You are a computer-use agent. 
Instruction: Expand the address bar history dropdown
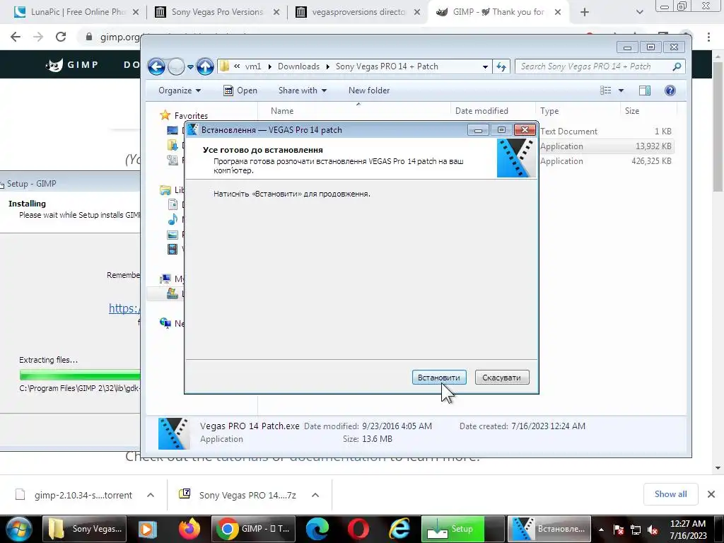coord(485,67)
